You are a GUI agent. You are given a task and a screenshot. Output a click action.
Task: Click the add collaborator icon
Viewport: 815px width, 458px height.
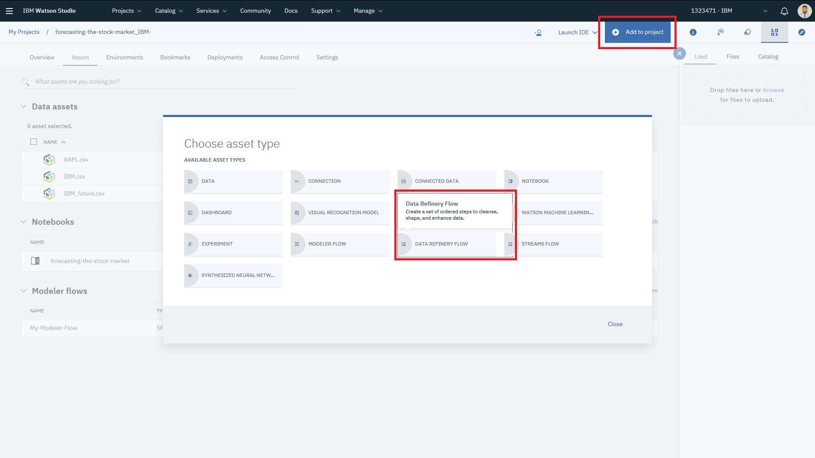[x=538, y=33]
